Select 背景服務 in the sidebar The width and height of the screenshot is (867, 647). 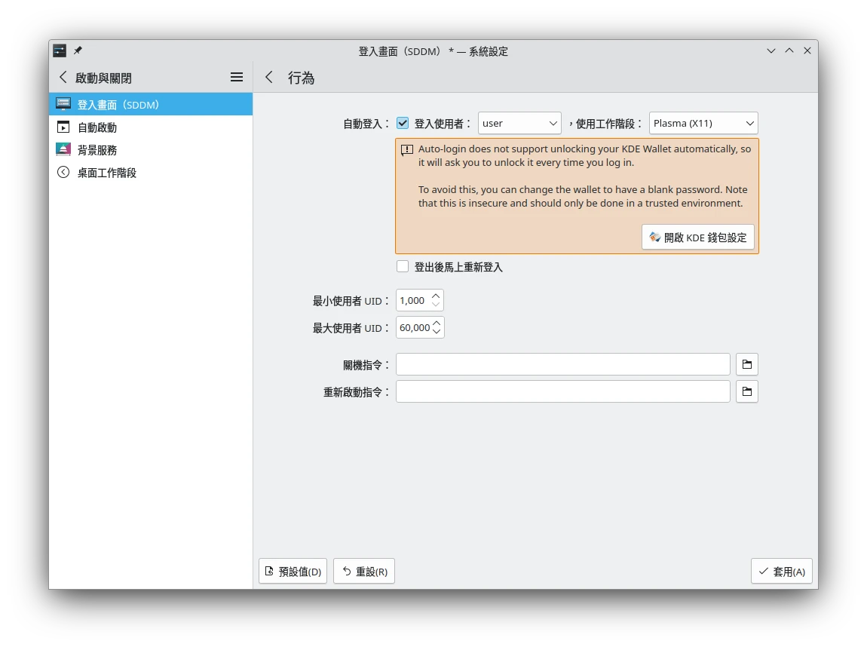point(97,149)
